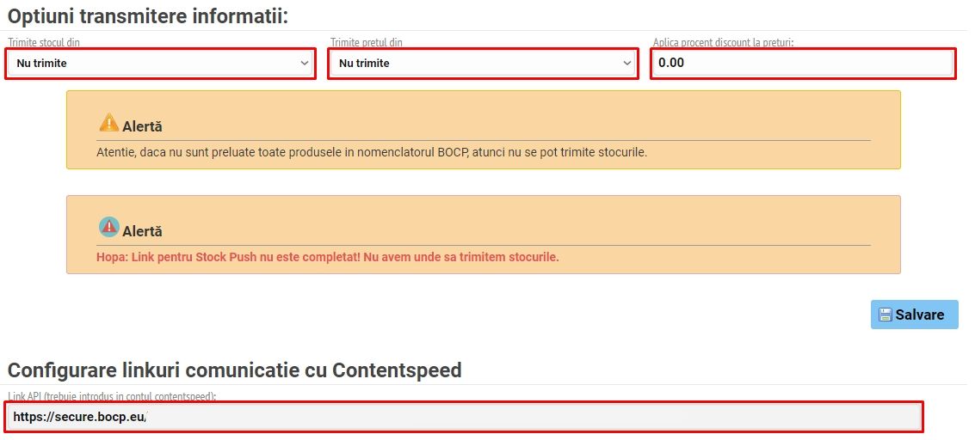The image size is (975, 440).
Task: Focus the discount percentage field showing 0.00
Action: tap(802, 64)
